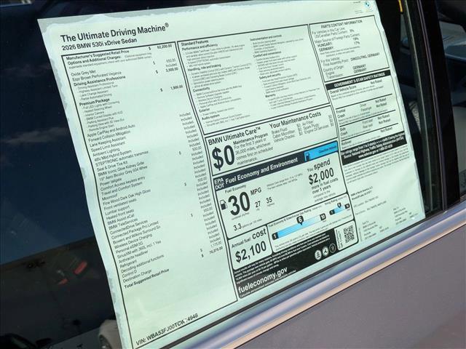Click 'Power tailgate' row
This screenshot has width=466, height=349.
point(111,182)
